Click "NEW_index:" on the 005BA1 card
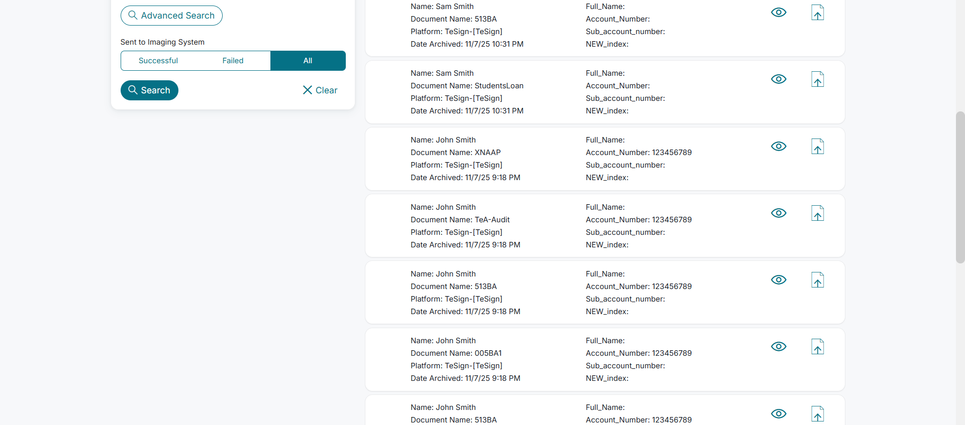This screenshot has width=965, height=425. click(607, 378)
